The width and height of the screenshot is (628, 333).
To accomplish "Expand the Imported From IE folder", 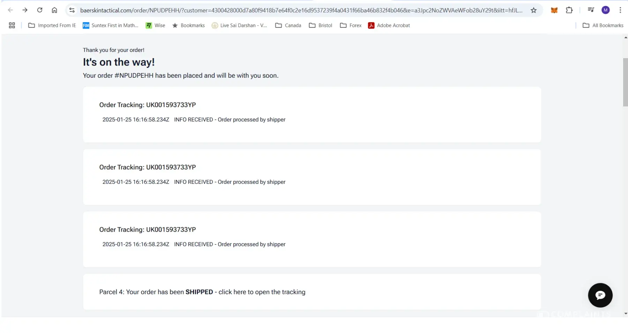I will point(52,25).
